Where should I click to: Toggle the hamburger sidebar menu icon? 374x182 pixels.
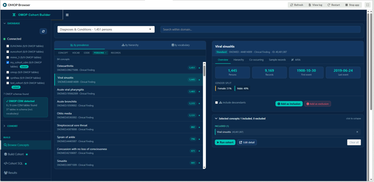coord(67,15)
